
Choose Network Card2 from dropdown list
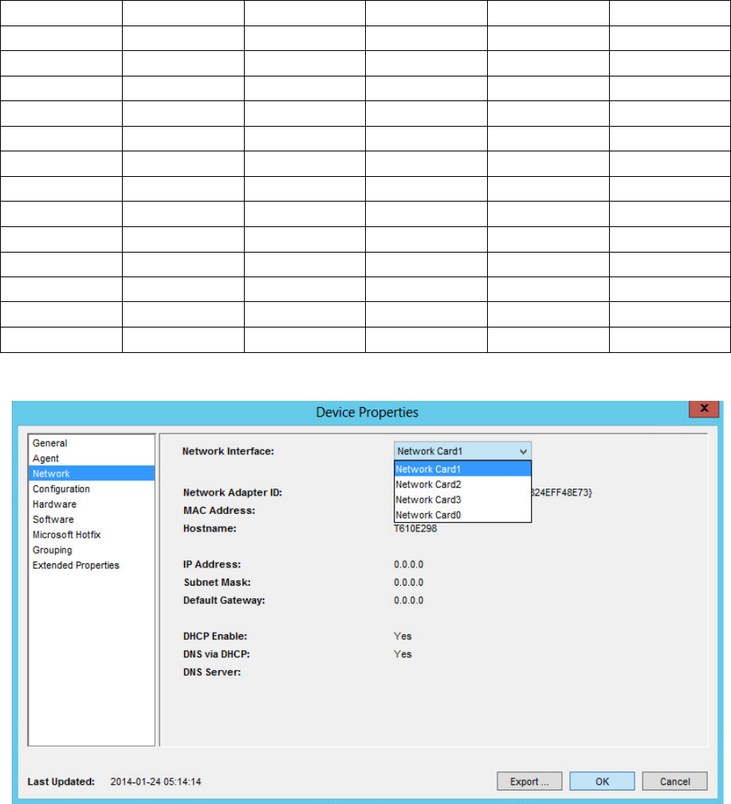coord(462,484)
